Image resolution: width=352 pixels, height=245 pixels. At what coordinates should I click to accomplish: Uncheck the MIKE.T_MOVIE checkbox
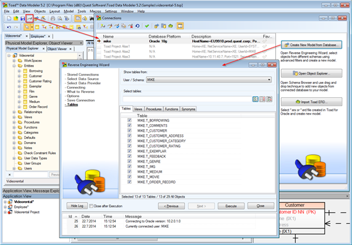tap(129, 177)
